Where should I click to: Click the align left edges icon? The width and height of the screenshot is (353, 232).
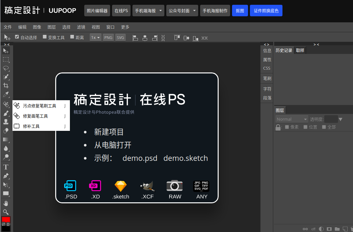(135, 38)
